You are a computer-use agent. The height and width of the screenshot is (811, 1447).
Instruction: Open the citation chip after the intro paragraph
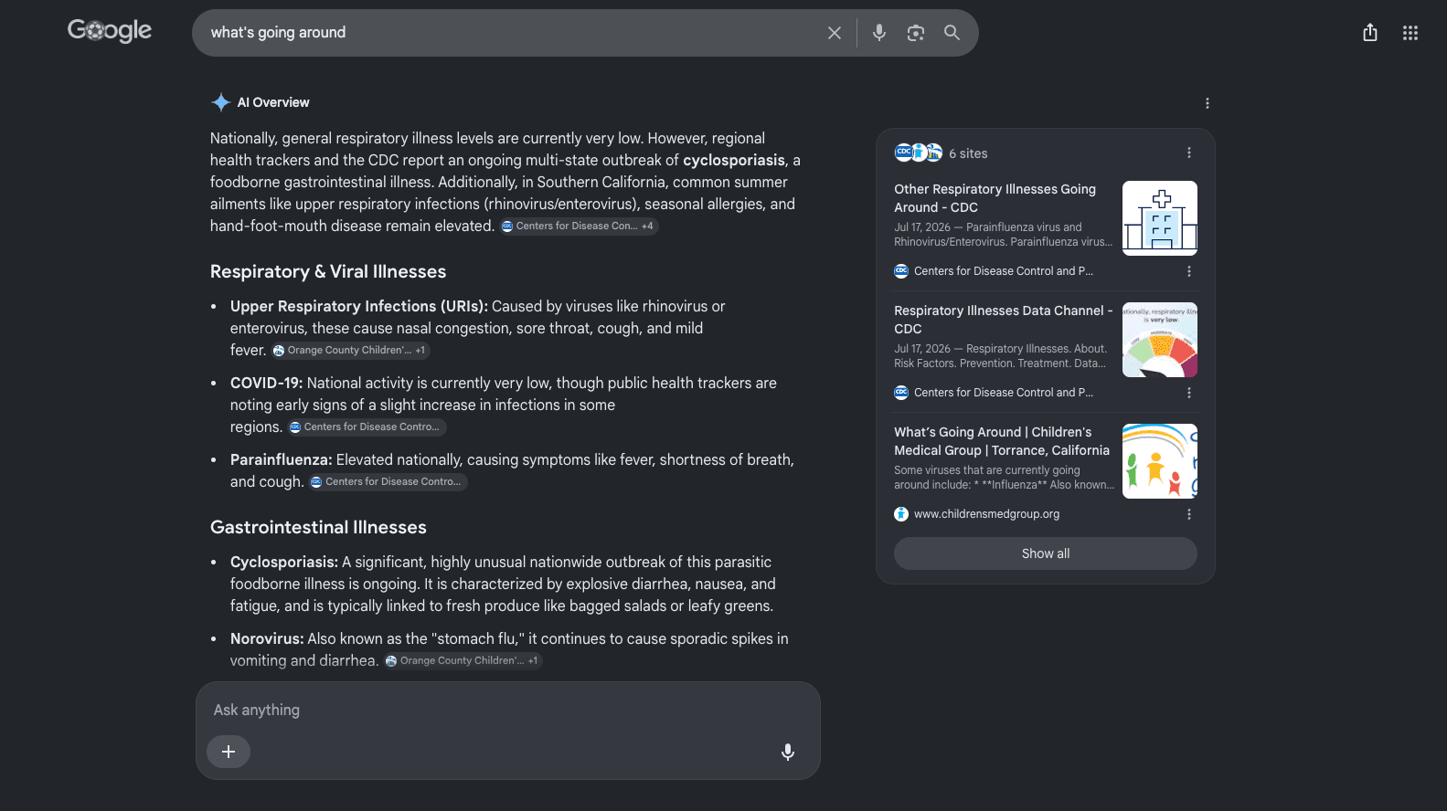(x=579, y=226)
